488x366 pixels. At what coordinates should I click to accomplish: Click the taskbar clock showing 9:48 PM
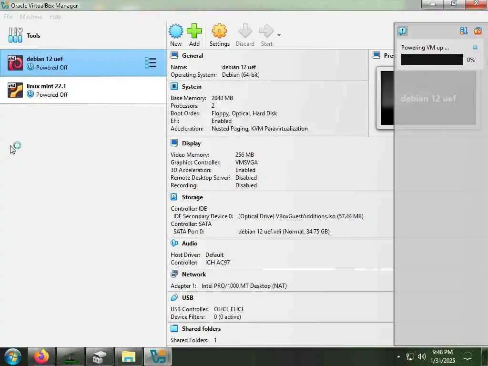coord(442,356)
